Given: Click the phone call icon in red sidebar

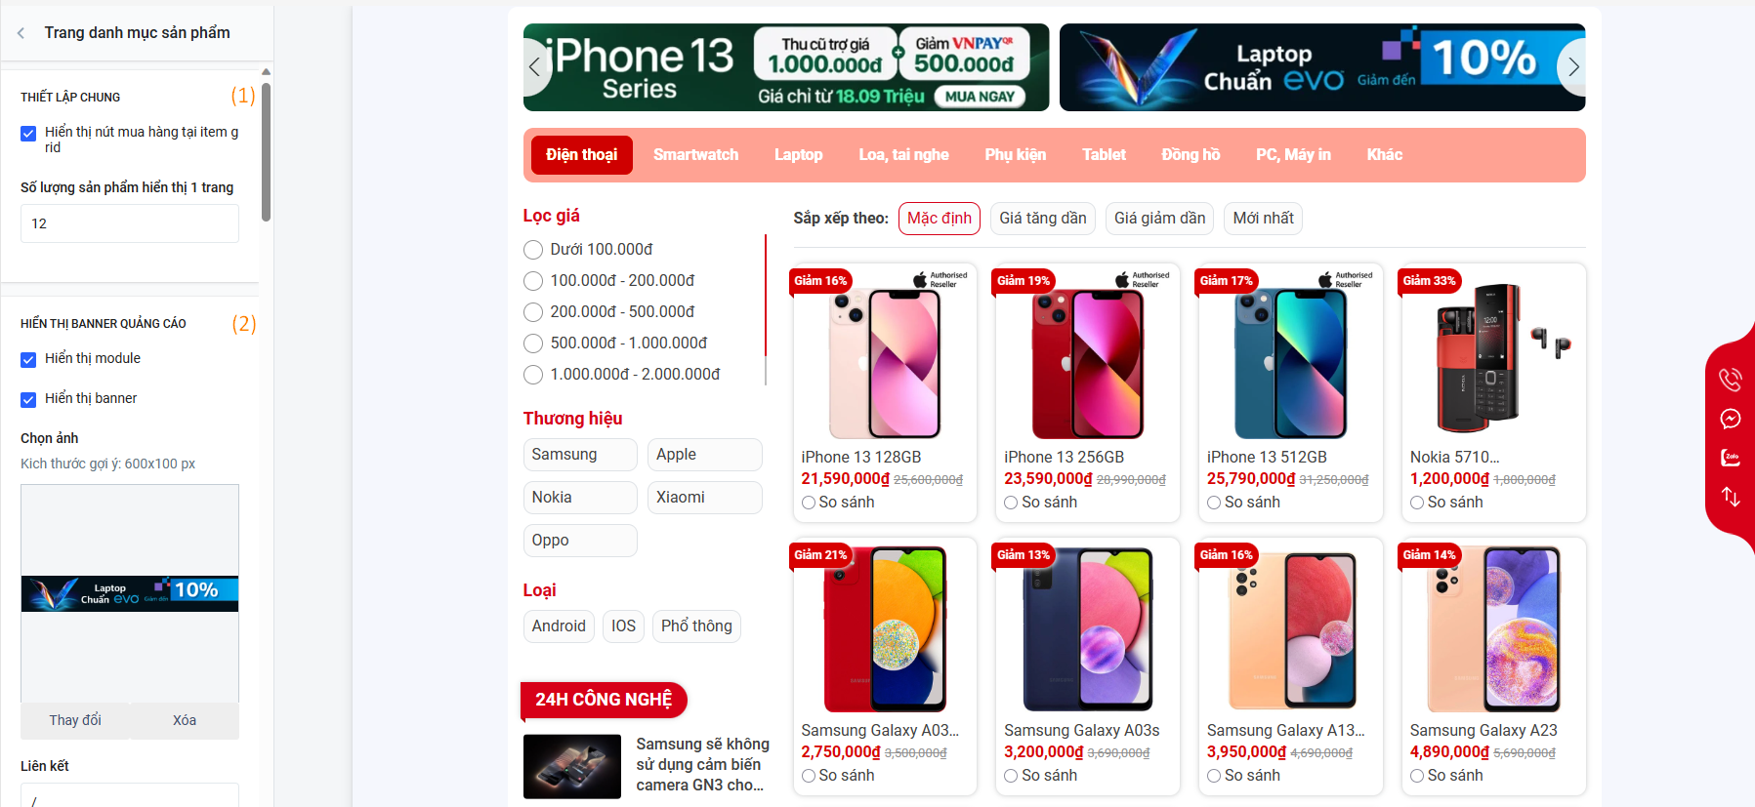Looking at the screenshot, I should click(1730, 379).
